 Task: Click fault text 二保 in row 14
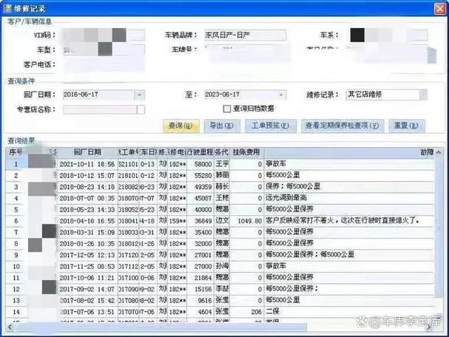point(272,311)
